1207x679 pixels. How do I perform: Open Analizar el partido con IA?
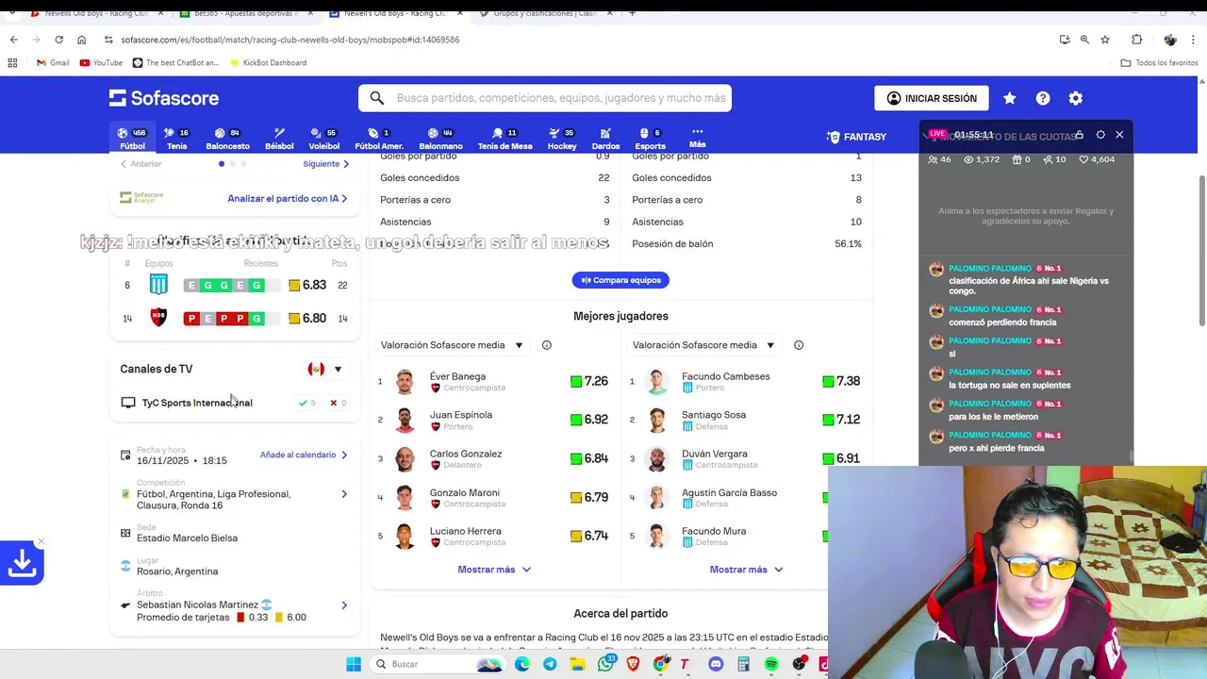(x=288, y=199)
